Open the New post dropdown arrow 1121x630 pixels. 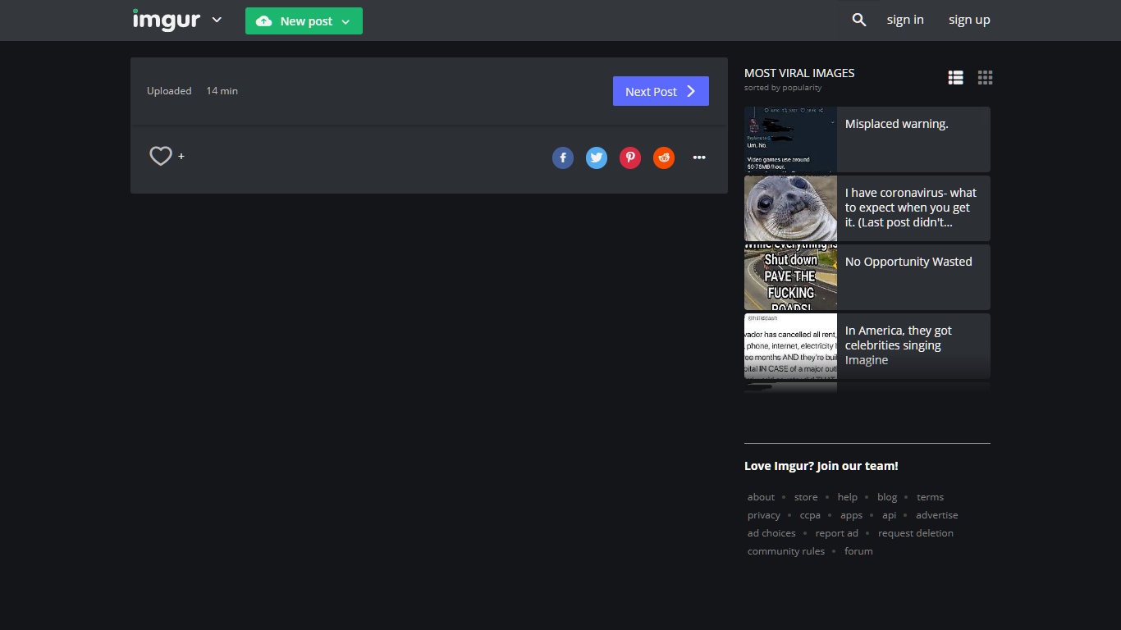[345, 22]
